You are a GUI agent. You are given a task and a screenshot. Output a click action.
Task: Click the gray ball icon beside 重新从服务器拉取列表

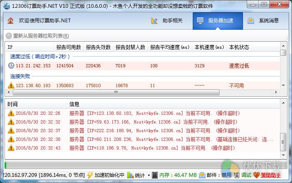(9, 36)
